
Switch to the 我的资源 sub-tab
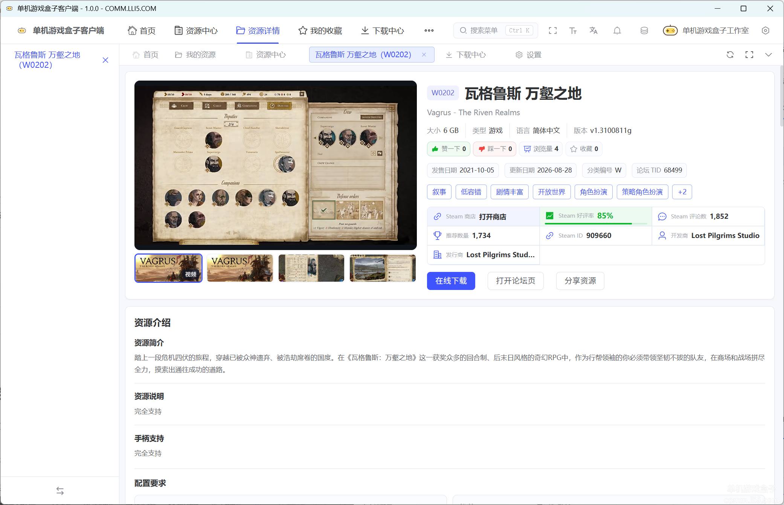click(x=195, y=55)
